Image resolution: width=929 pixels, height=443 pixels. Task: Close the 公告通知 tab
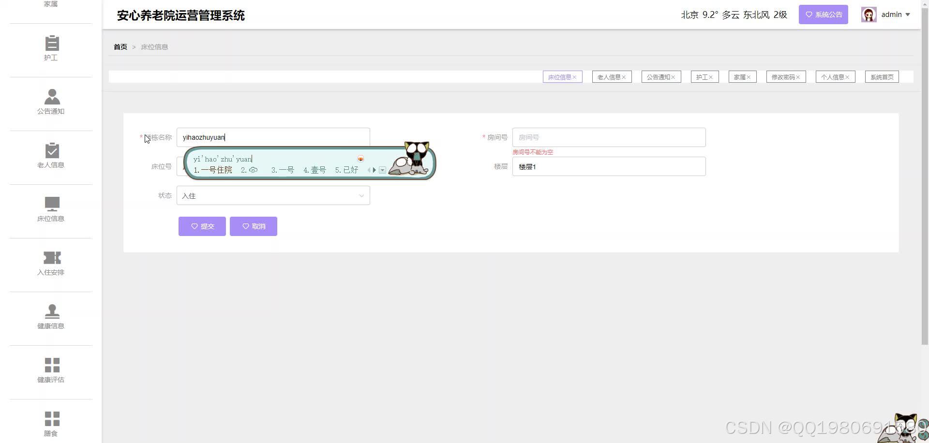point(673,77)
